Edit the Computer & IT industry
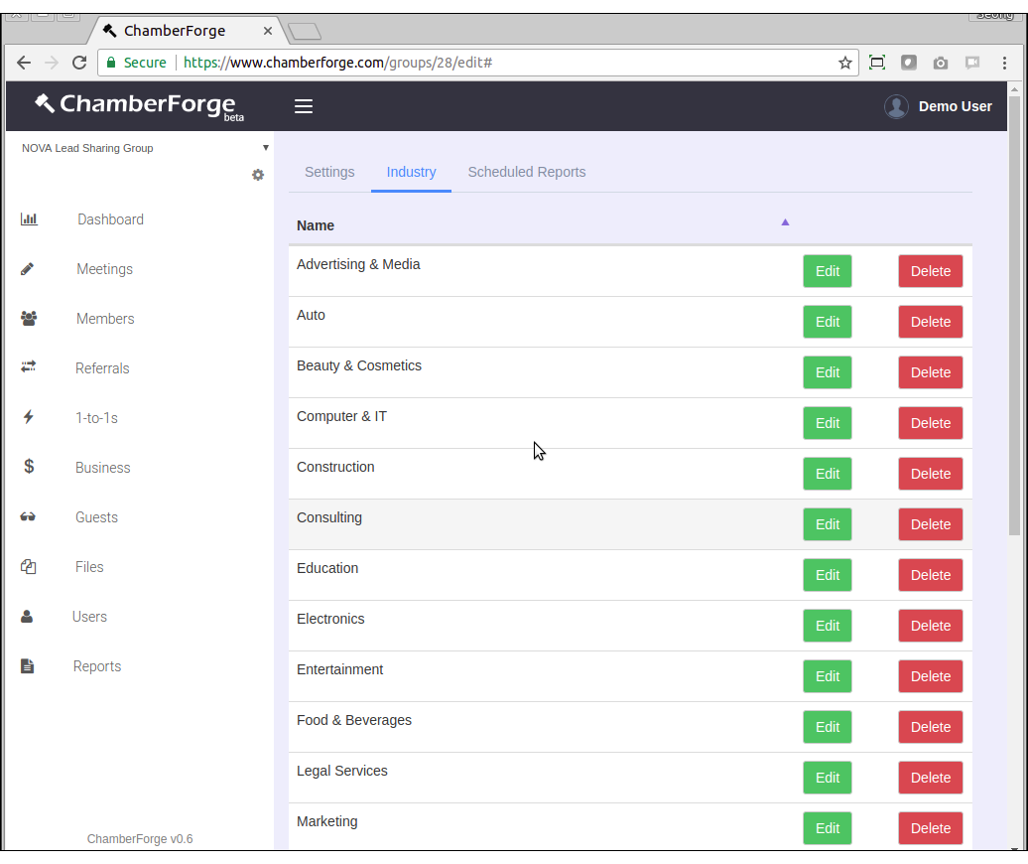 (827, 423)
